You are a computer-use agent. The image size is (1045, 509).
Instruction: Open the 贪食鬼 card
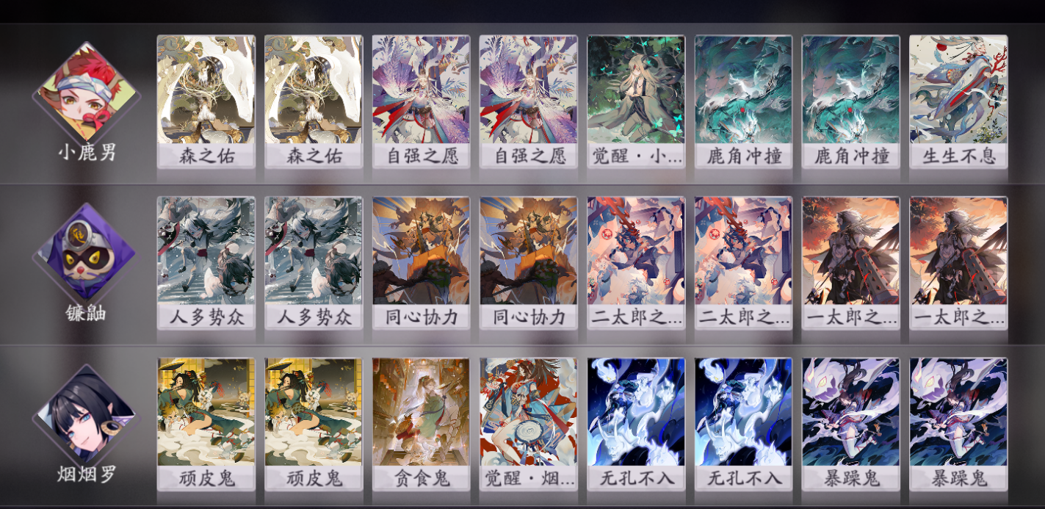tap(421, 425)
